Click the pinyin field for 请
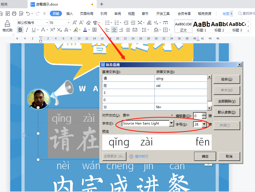Image resolution: width=255 pixels, height=192 pixels. [181, 79]
